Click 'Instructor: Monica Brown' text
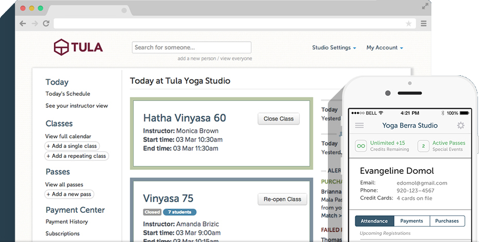The height and width of the screenshot is (242, 479). (181, 131)
